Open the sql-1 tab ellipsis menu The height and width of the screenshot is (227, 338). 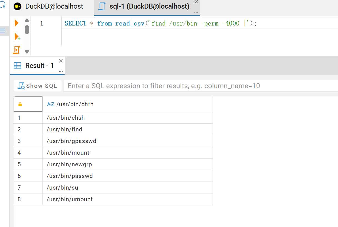tap(196, 12)
